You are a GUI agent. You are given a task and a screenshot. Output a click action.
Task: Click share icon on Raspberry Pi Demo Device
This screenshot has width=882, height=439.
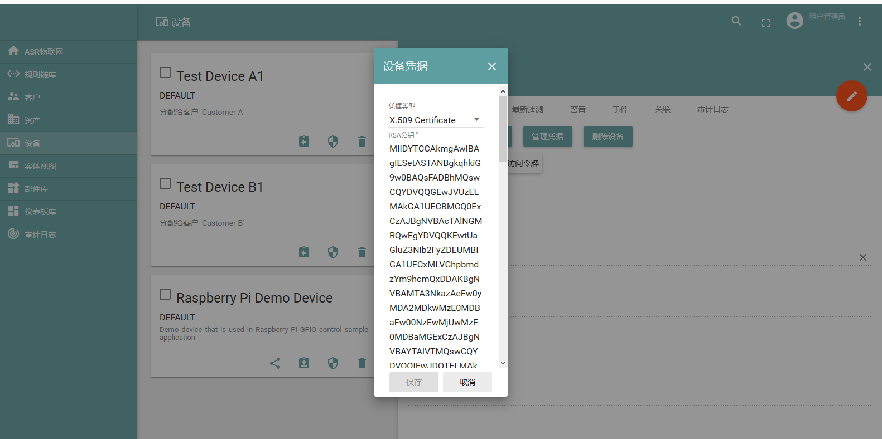pos(275,363)
